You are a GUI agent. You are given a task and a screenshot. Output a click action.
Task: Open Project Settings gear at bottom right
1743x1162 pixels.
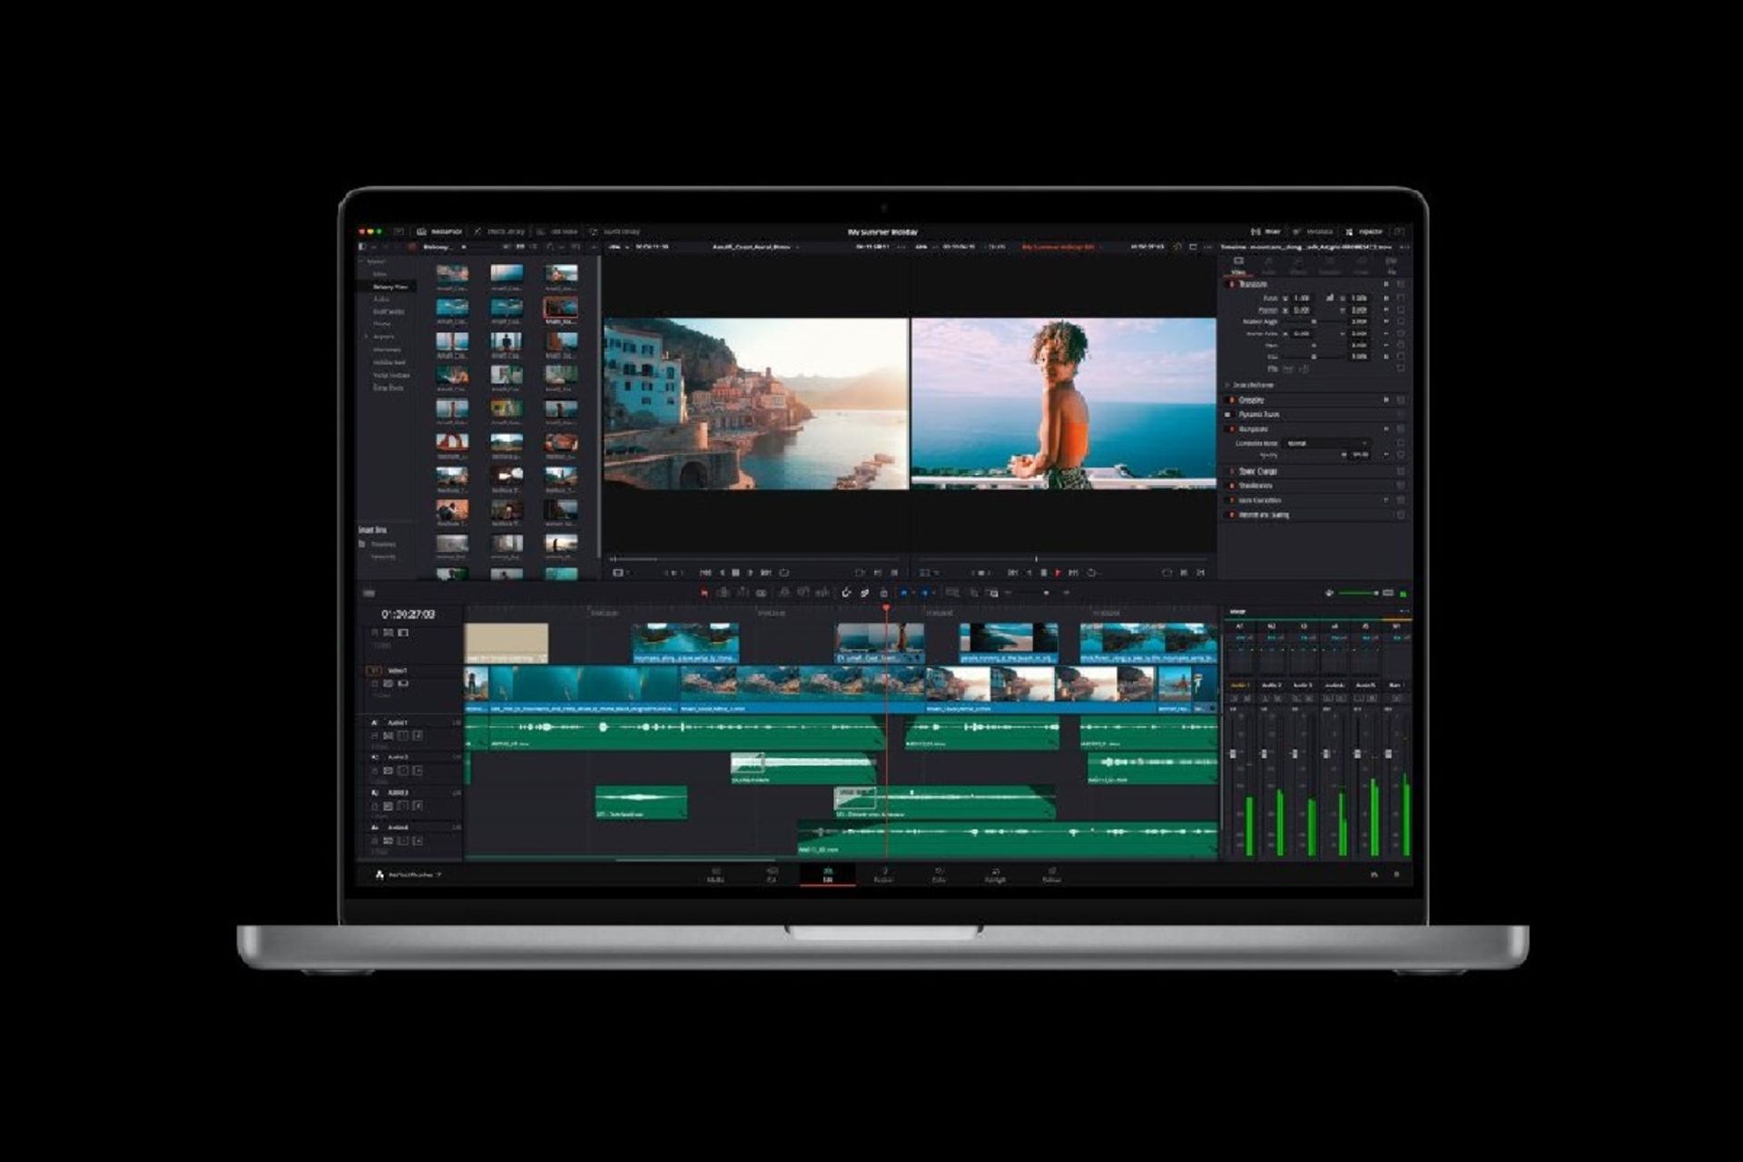(x=1396, y=874)
